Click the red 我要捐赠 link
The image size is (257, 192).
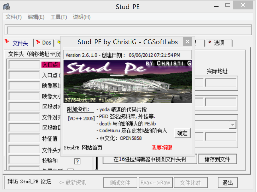(162, 148)
